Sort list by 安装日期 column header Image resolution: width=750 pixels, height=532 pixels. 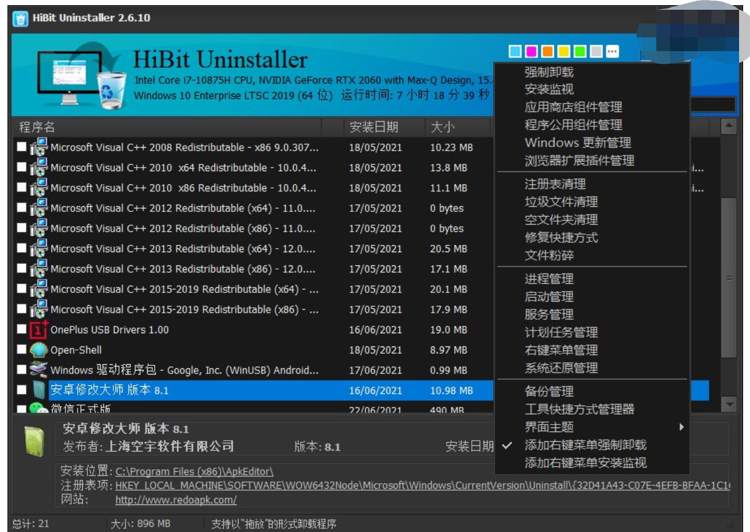click(384, 127)
